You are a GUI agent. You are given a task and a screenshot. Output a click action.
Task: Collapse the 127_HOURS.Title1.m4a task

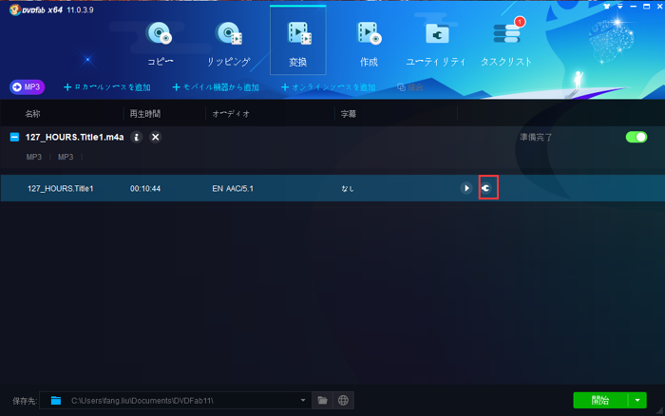[14, 137]
